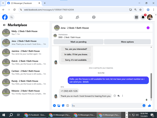This screenshot has height=118, width=157.
Task: Click the Facebook logo icon
Action: [x=5, y=17]
